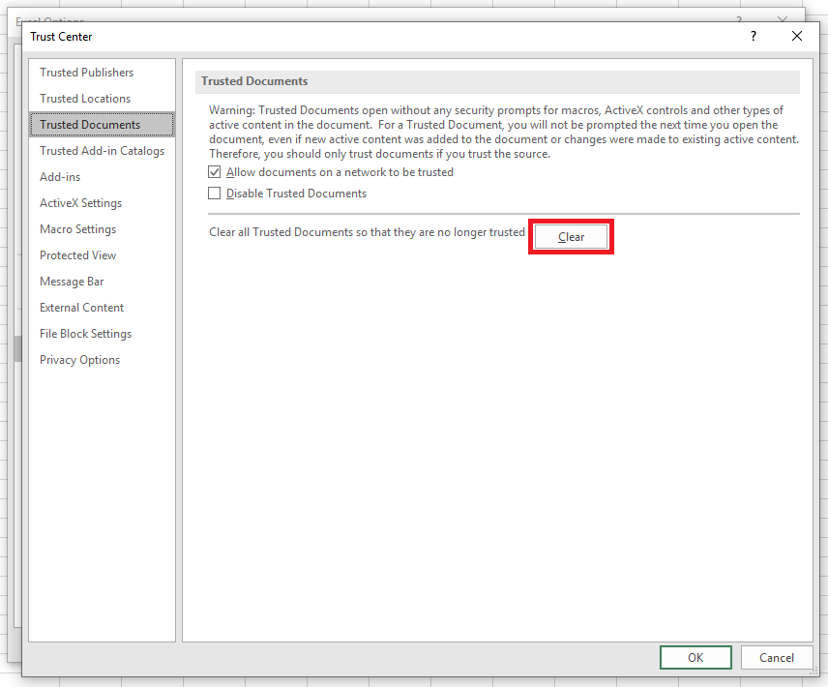This screenshot has width=828, height=687.
Task: Click the Help question mark icon
Action: [x=753, y=36]
